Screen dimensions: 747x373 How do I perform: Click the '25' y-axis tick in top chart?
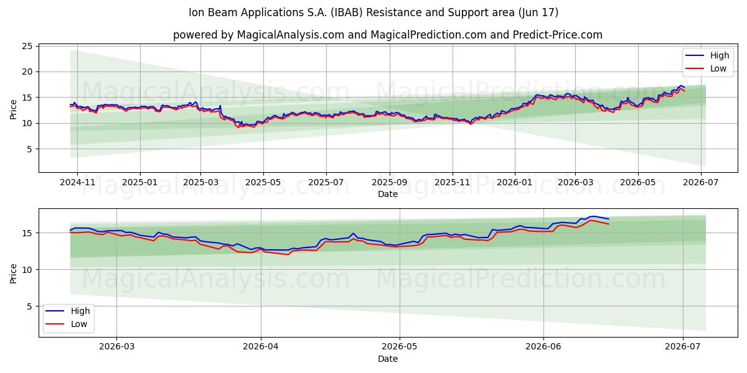27,46
